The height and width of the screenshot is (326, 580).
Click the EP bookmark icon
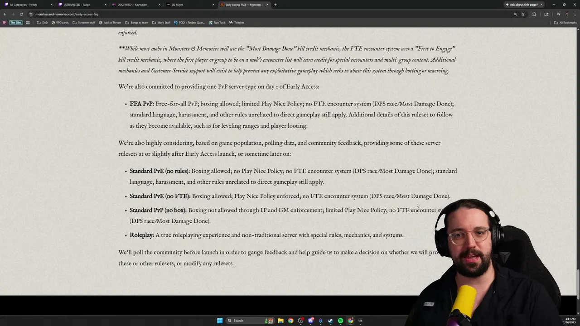click(4, 23)
